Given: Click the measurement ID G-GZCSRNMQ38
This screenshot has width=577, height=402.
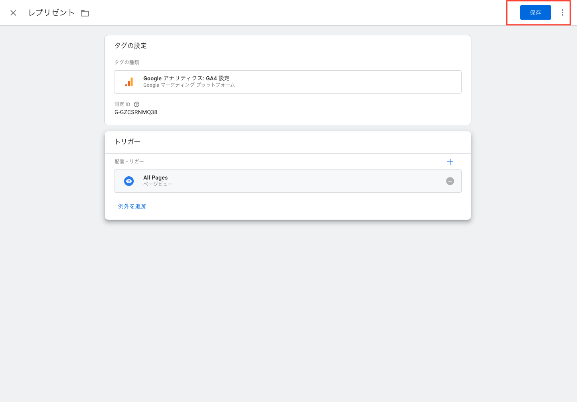Looking at the screenshot, I should coord(136,112).
